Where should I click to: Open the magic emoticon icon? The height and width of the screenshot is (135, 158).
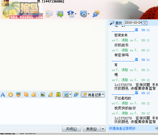(x=18, y=94)
